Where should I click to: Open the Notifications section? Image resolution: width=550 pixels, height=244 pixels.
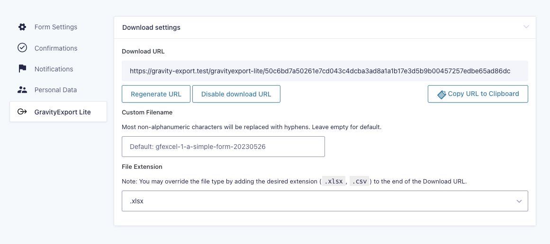pos(54,69)
